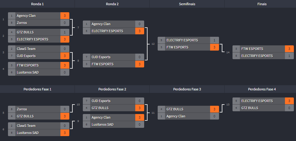Viewport: 296px width, 141px height.
Task: Click the Finais round header
Action: click(262, 4)
